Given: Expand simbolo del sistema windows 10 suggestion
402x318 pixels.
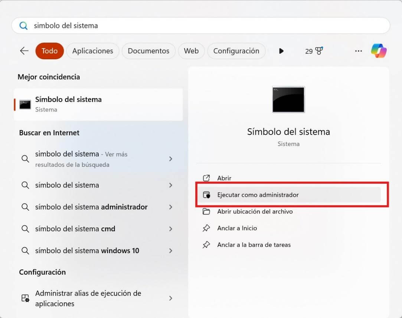Looking at the screenshot, I should click(x=171, y=251).
